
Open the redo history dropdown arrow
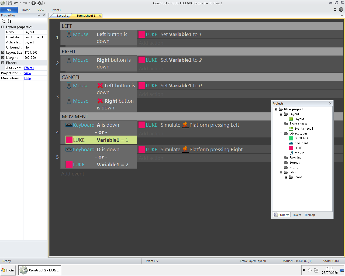pyautogui.click(x=29, y=3)
